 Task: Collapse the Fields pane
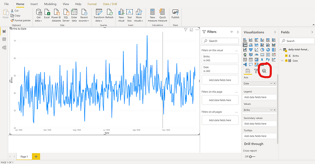pos(312,32)
